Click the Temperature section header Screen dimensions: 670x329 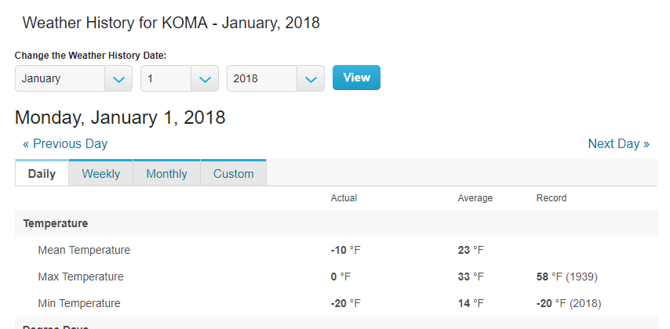point(56,223)
